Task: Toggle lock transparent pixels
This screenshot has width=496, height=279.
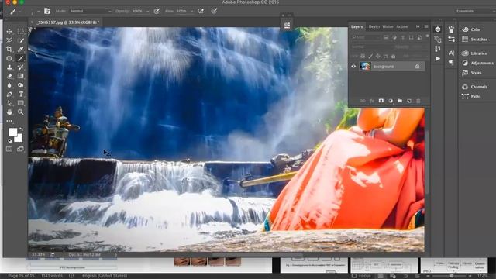Action: coord(363,56)
